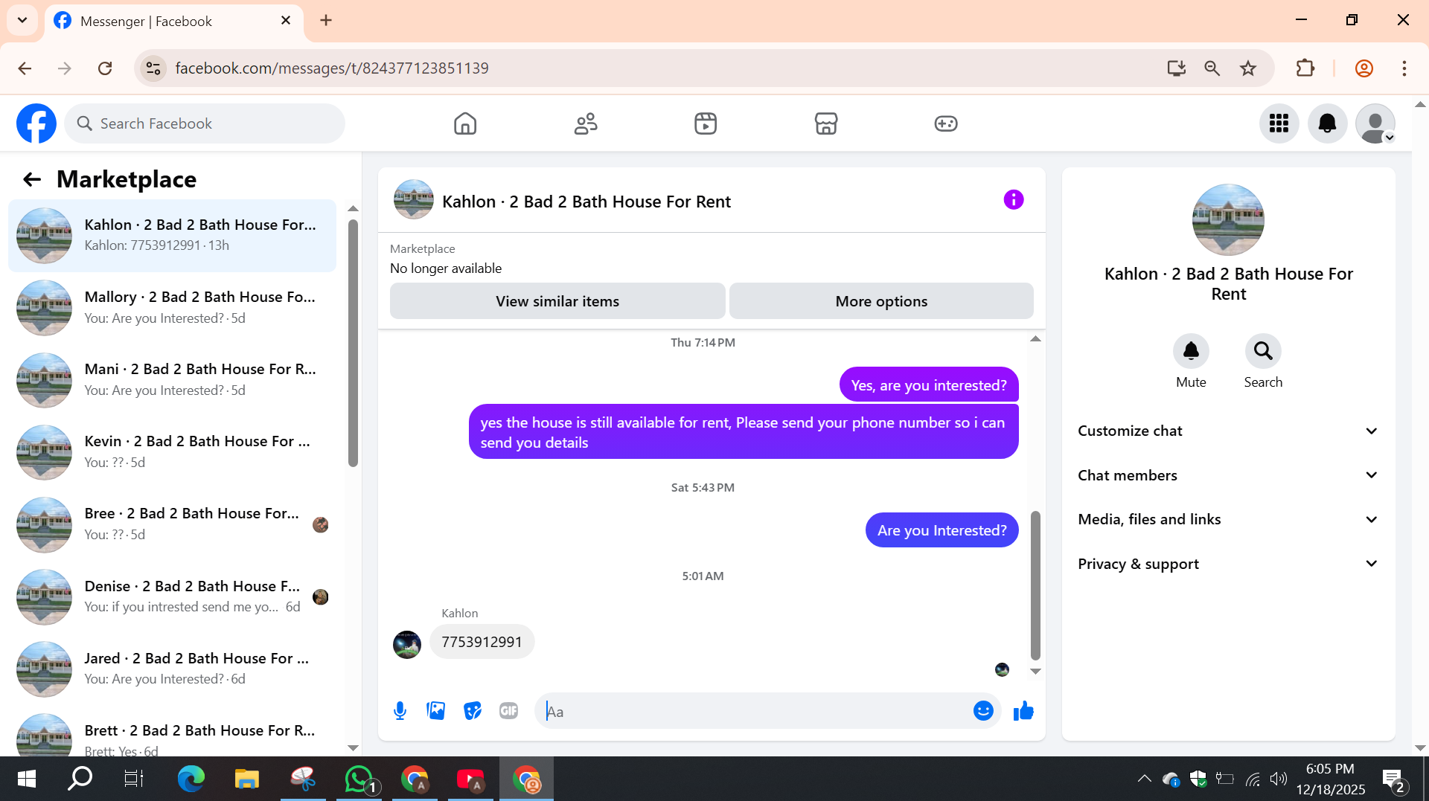Open the Facebook logo home link
The height and width of the screenshot is (801, 1429).
point(36,123)
